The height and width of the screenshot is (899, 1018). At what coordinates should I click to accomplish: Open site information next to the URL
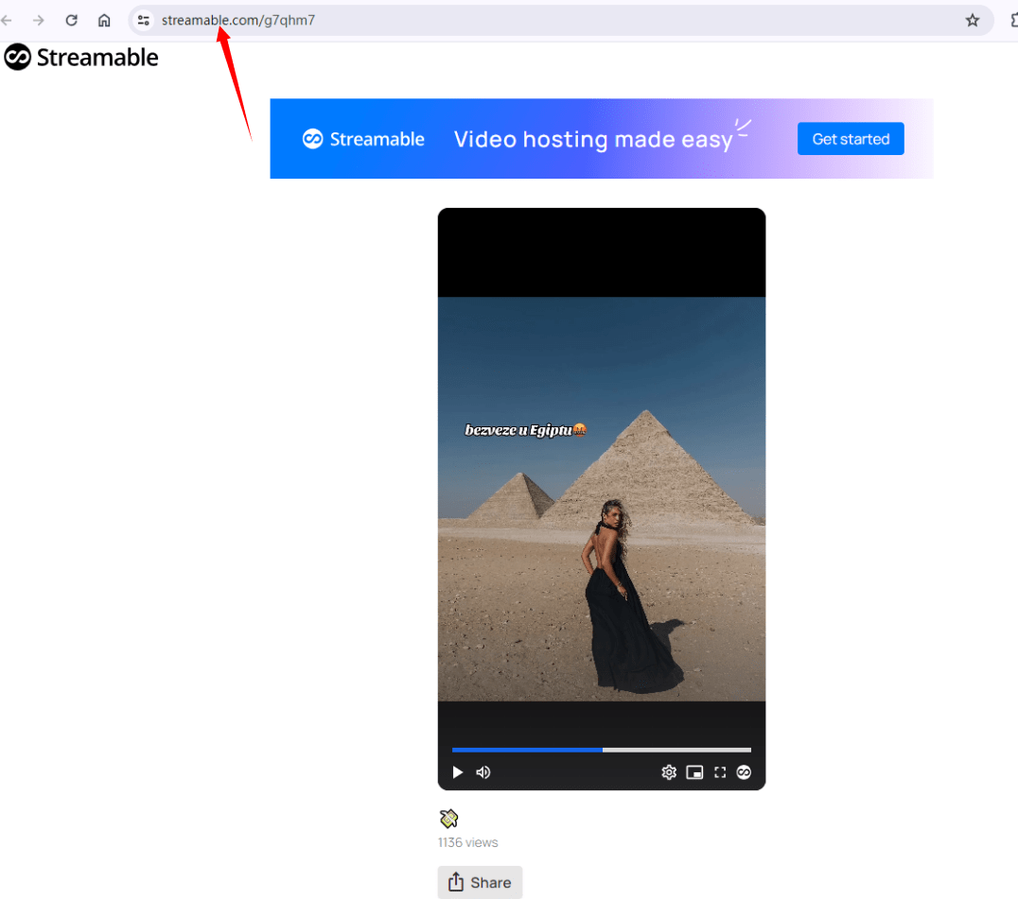tap(144, 20)
